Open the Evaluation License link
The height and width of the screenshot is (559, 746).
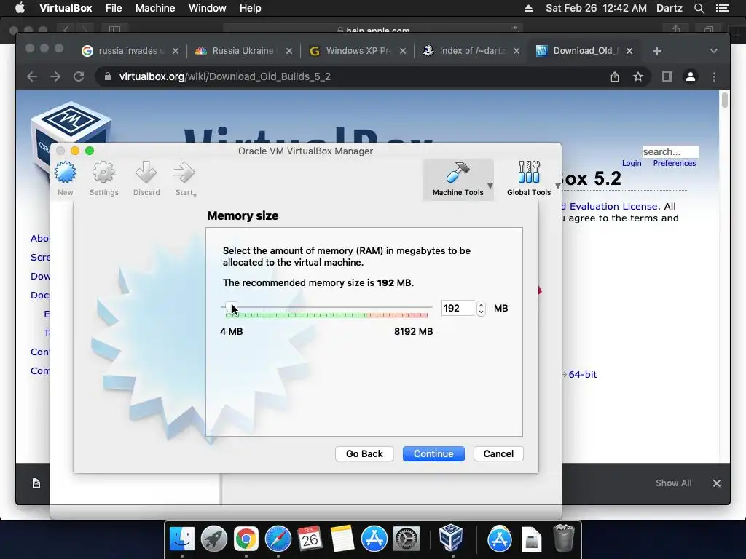(x=613, y=206)
